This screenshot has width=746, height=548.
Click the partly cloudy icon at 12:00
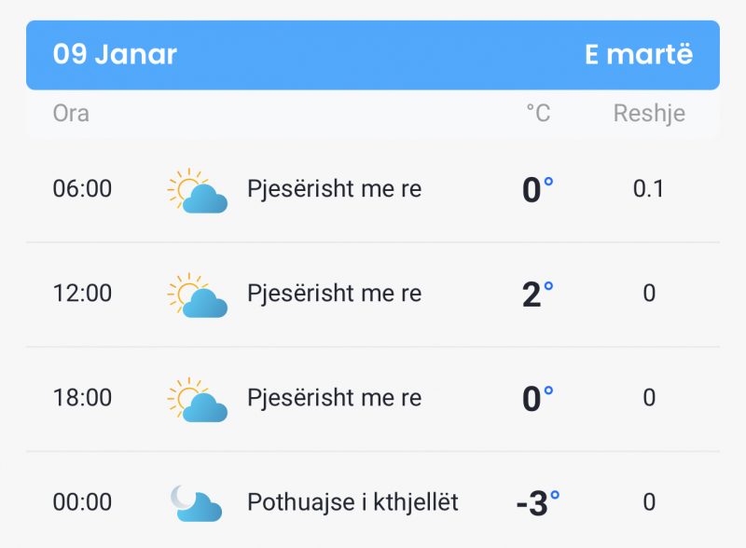point(197,295)
